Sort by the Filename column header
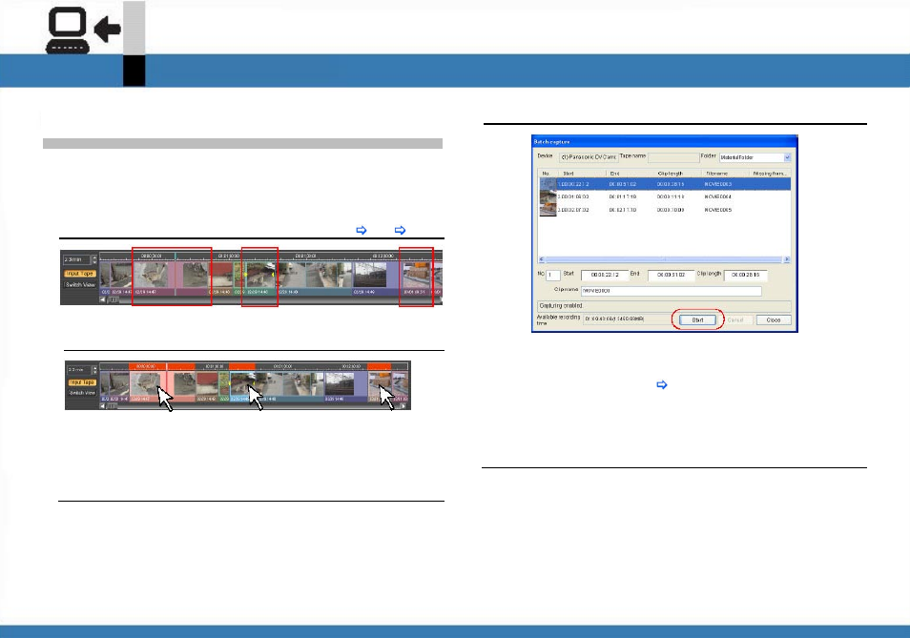The width and height of the screenshot is (910, 638). [726, 174]
